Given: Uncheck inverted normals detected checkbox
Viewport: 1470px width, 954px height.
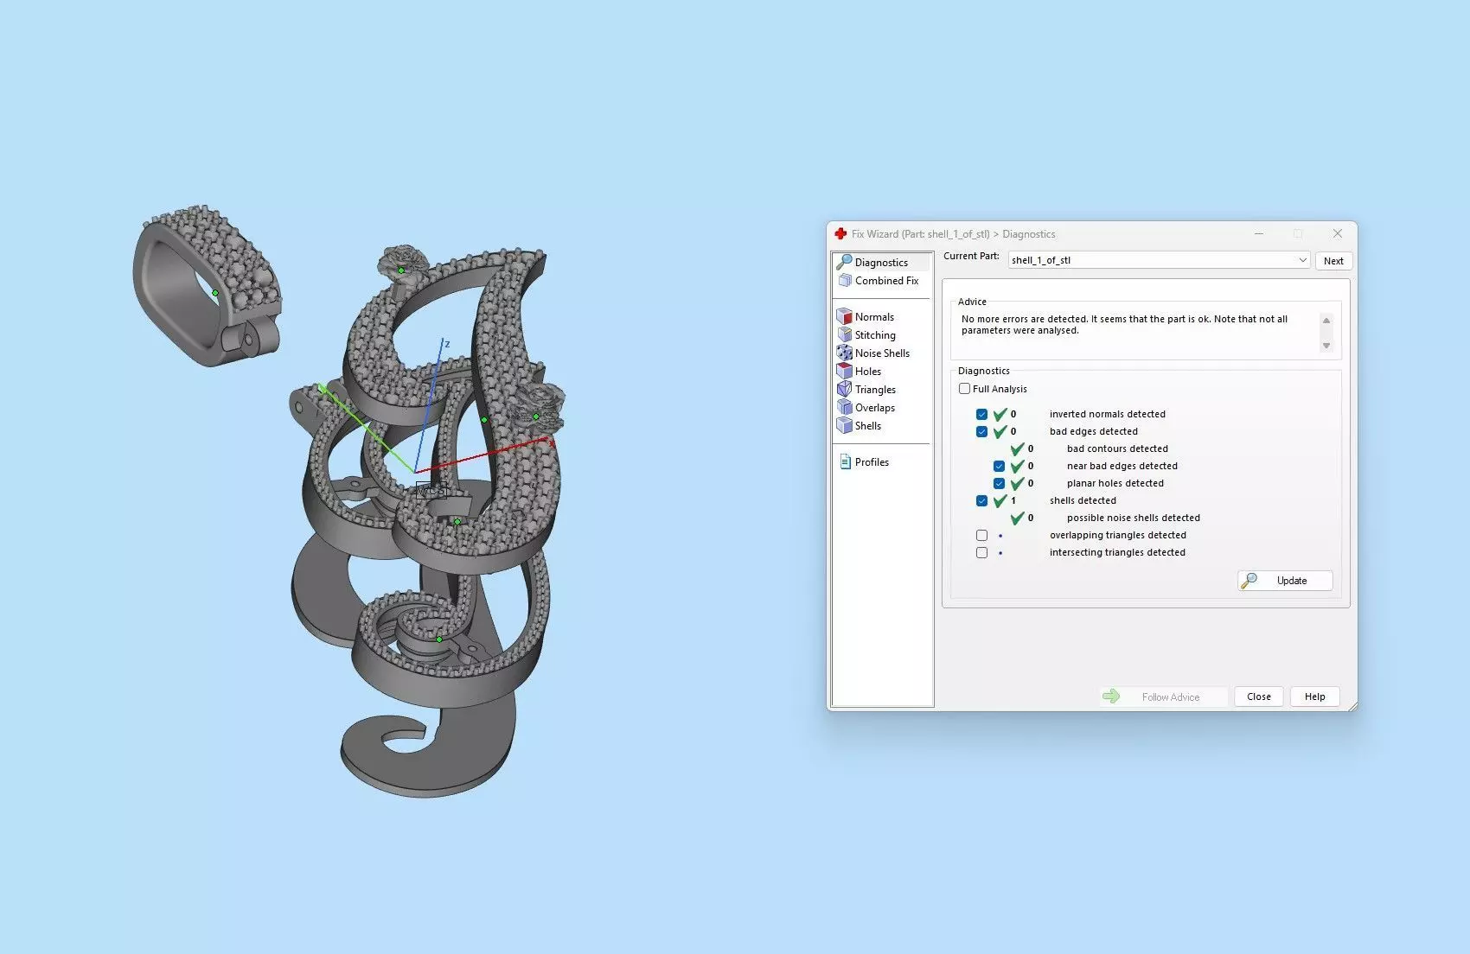Looking at the screenshot, I should click(981, 415).
